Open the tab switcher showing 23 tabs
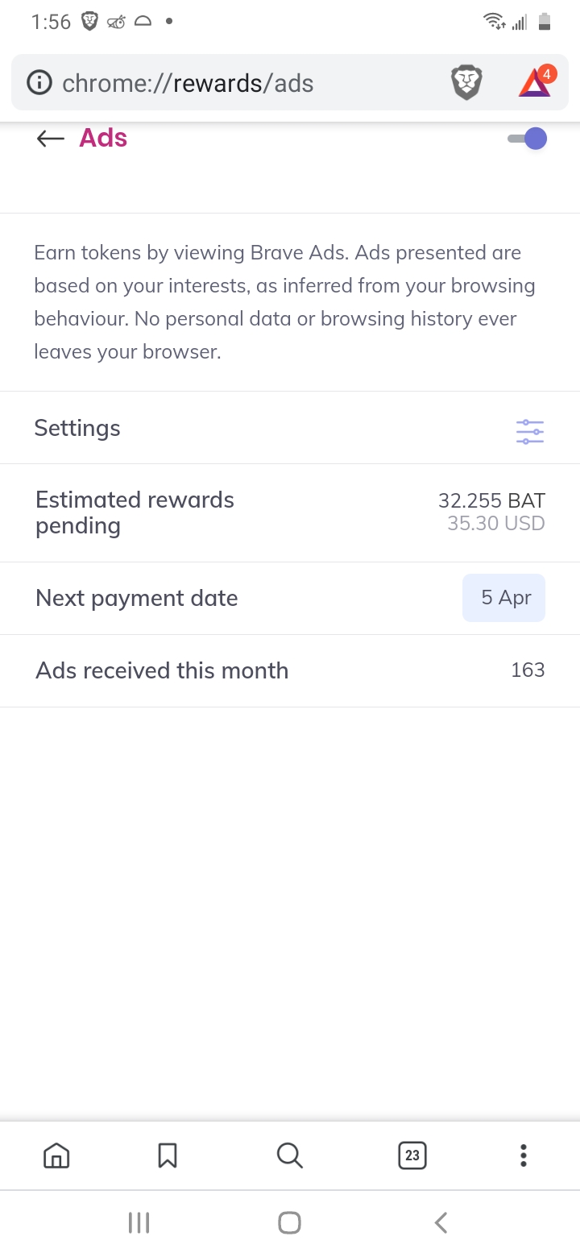 (x=412, y=1155)
